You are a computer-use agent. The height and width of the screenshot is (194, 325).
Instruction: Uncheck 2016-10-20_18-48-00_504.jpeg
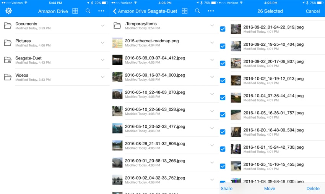[223, 132]
